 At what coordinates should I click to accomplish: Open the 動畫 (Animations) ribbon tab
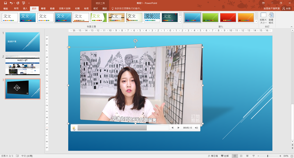pos(53,8)
